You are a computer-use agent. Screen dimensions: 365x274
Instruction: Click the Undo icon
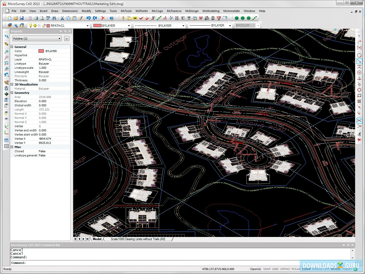88,18
